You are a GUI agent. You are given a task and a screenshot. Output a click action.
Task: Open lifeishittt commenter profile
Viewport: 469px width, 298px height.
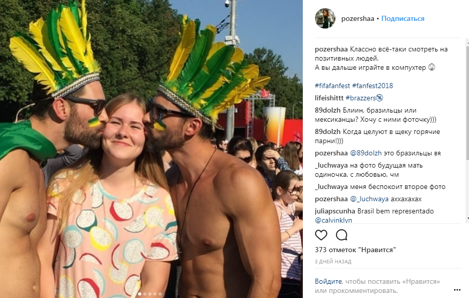pos(329,98)
